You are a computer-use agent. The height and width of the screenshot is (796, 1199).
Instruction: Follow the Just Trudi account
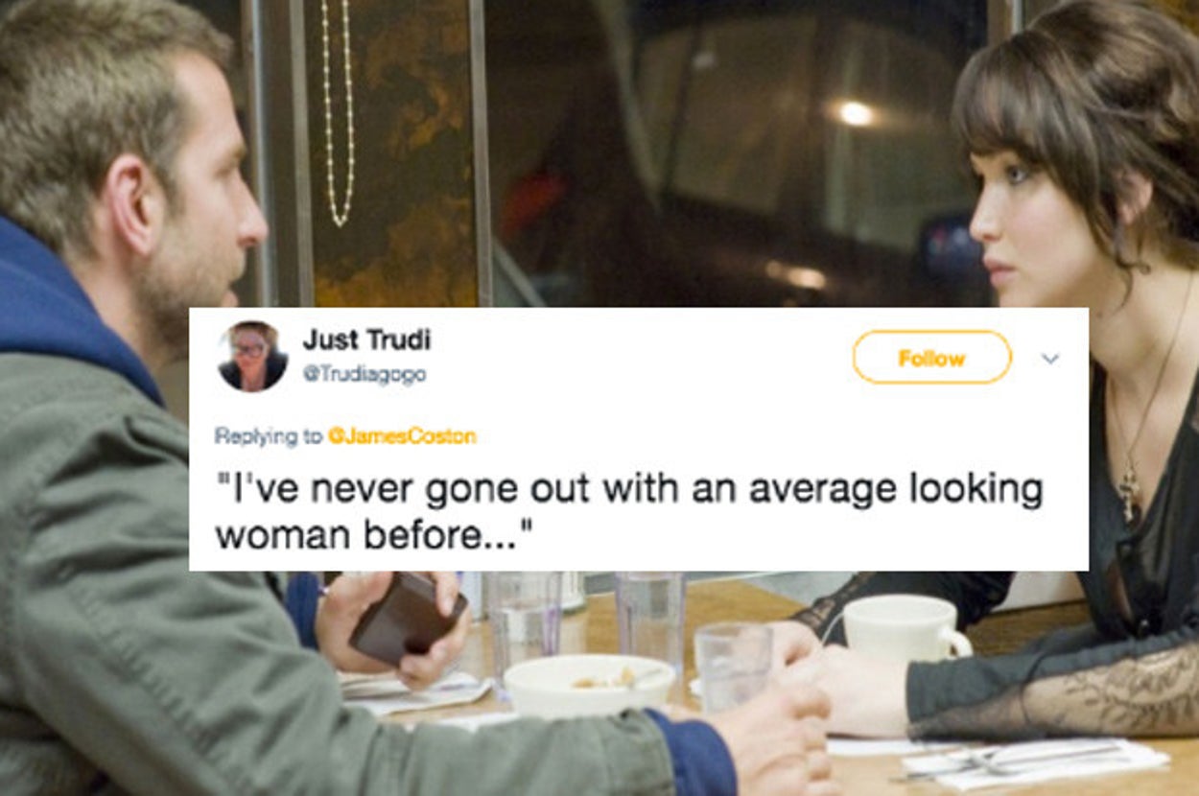click(x=931, y=358)
